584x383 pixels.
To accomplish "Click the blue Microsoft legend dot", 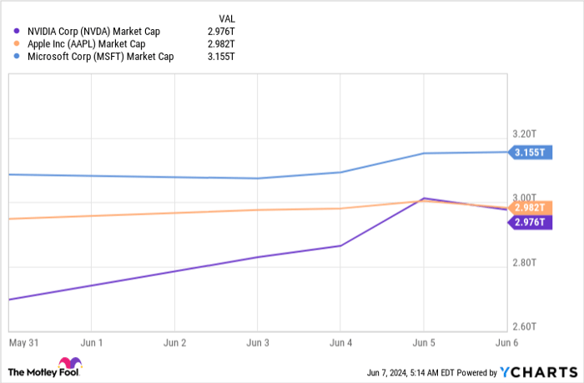I will point(17,56).
